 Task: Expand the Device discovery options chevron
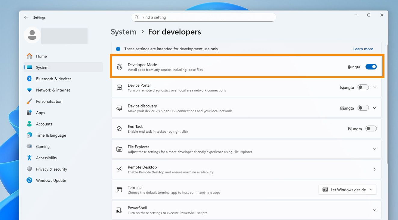click(x=375, y=108)
